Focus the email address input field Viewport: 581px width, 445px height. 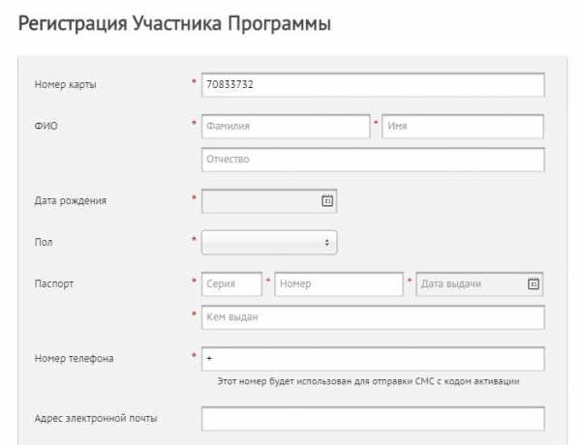[373, 418]
